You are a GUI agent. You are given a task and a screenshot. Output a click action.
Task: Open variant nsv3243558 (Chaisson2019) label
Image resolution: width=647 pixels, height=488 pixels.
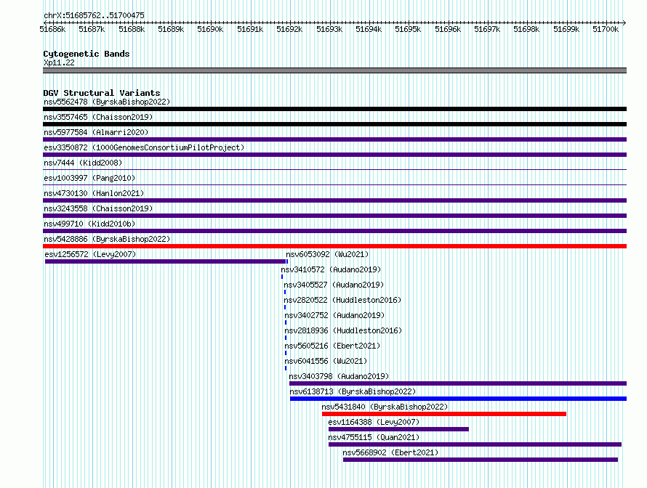coord(98,208)
